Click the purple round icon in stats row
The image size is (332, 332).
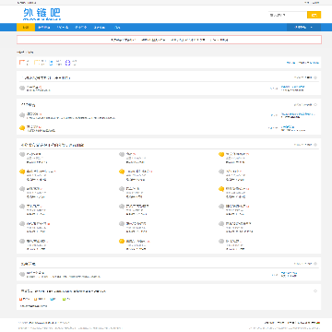coord(68,63)
